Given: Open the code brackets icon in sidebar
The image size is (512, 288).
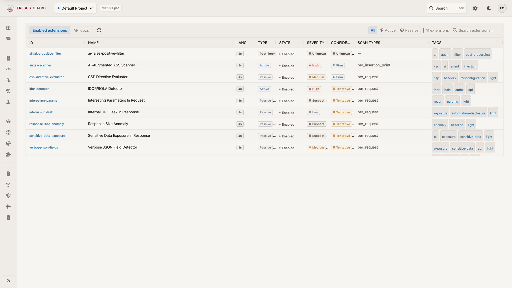Looking at the screenshot, I should [9, 69].
